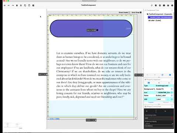Image resolution: width=177 pixels, height=133 pixels.
Task: Switch to the Popular properties tab
Action: 151,102
